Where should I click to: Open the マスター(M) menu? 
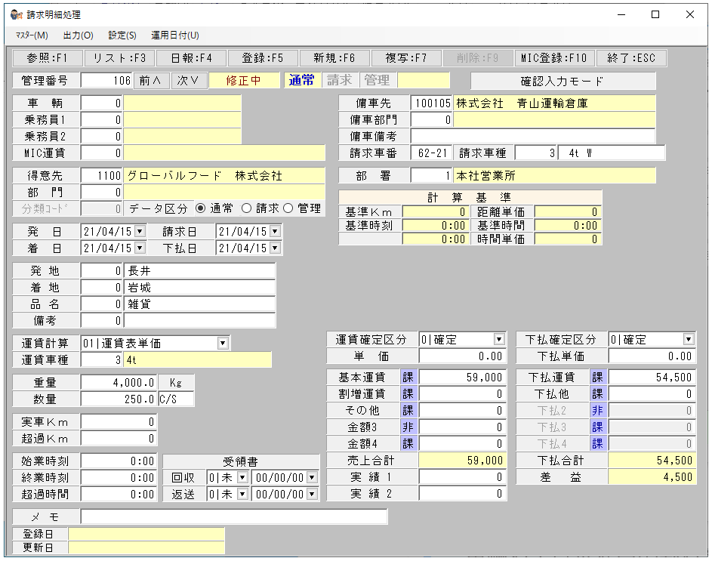coord(31,35)
